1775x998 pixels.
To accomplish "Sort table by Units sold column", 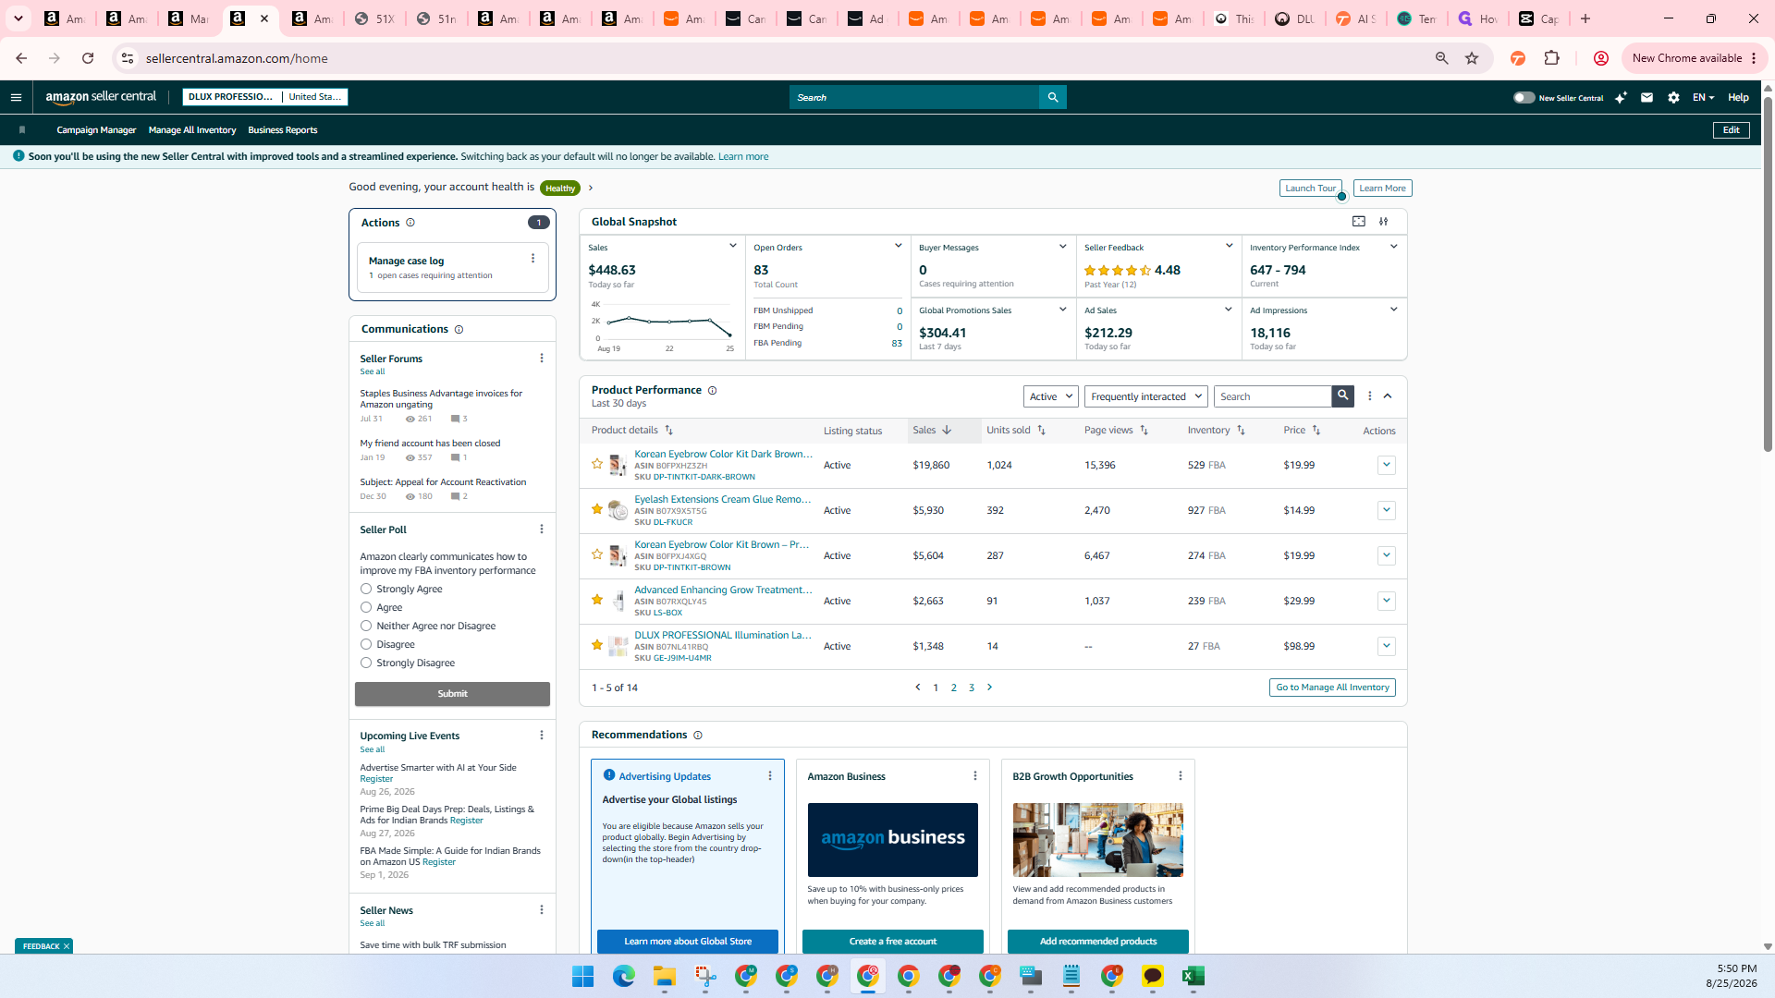I will pyautogui.click(x=1015, y=431).
